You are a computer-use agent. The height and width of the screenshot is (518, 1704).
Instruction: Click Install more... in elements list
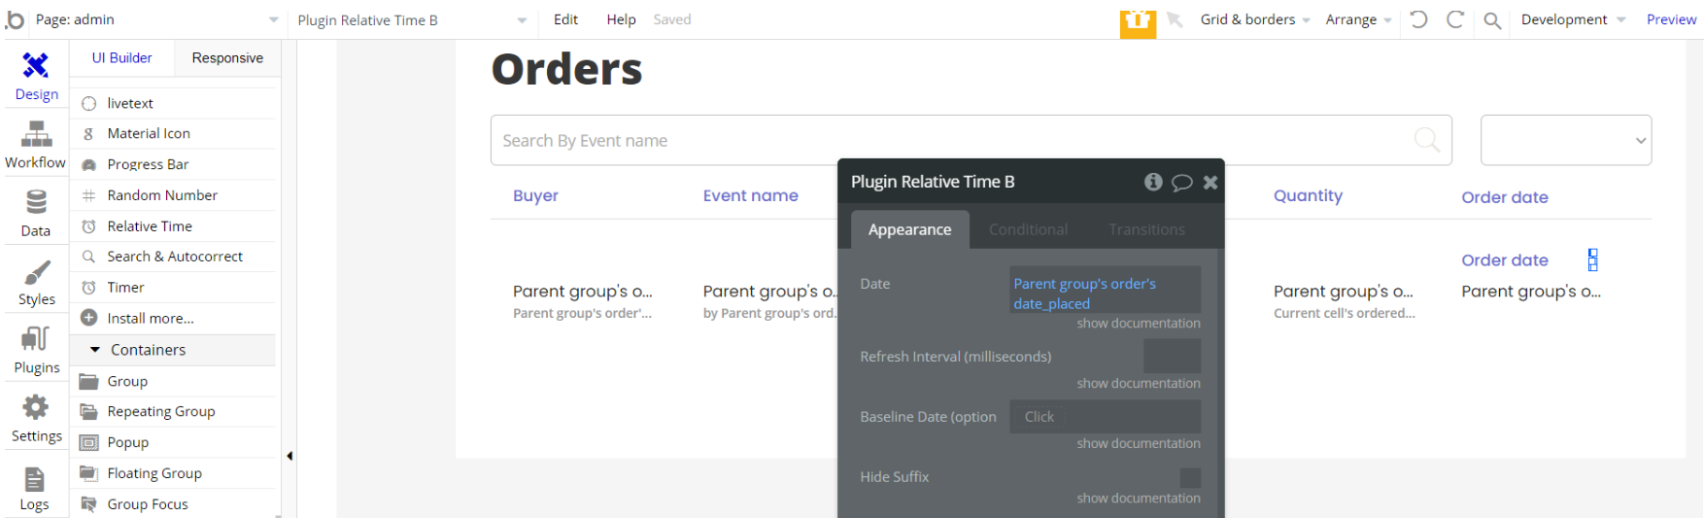[x=151, y=318]
